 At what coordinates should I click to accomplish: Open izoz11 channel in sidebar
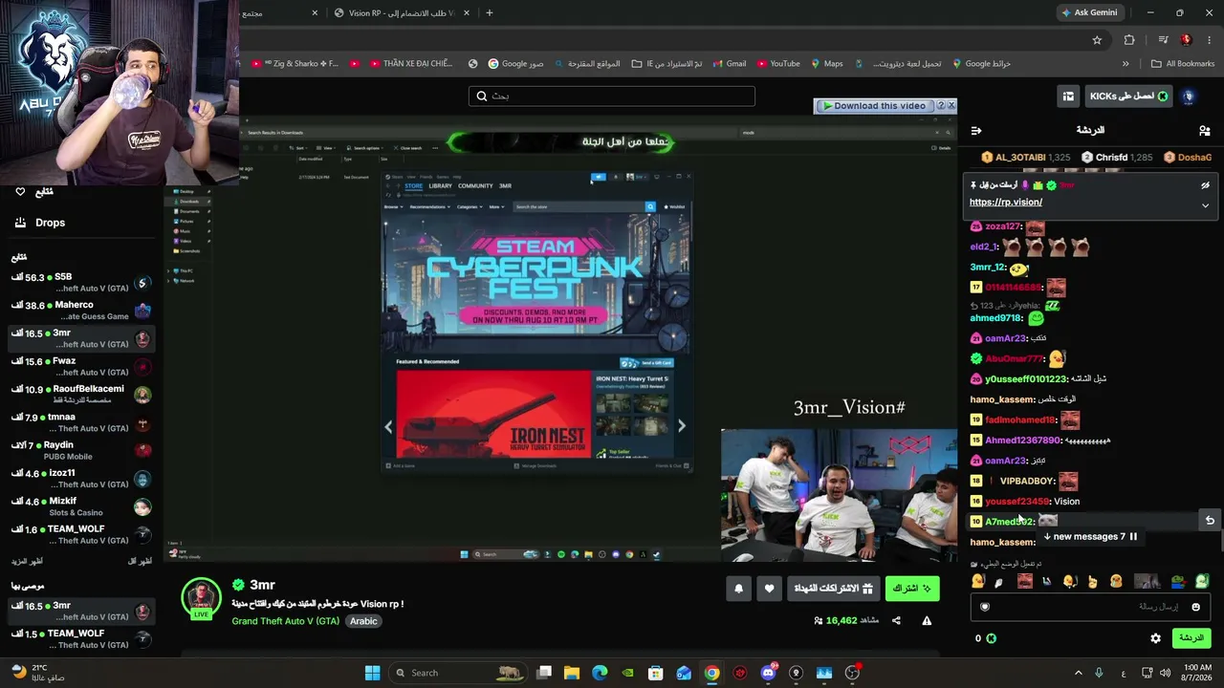click(81, 480)
